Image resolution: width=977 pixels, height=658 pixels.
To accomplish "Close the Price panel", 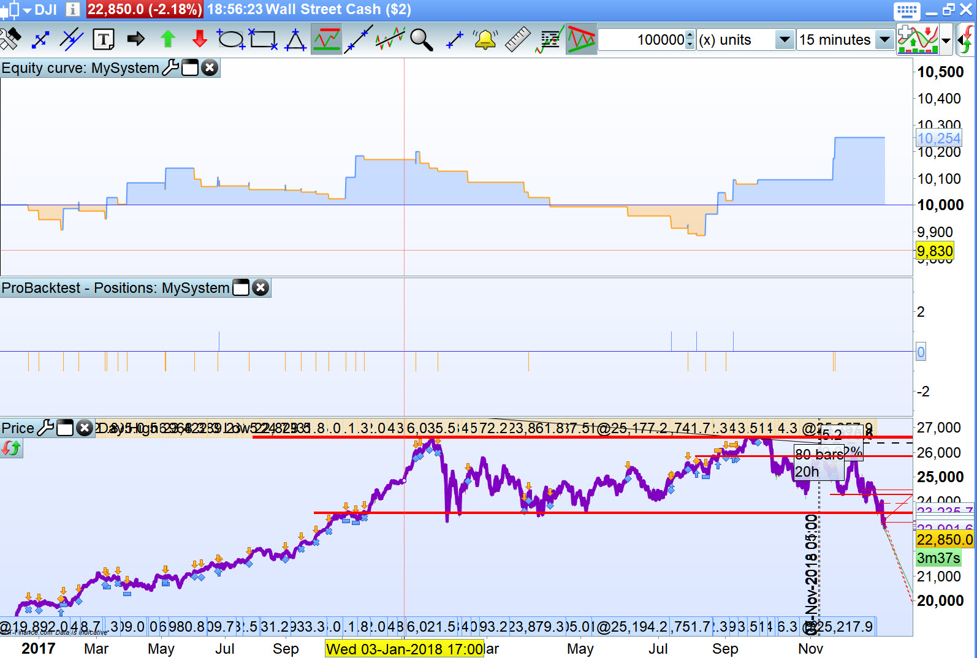I will 85,428.
